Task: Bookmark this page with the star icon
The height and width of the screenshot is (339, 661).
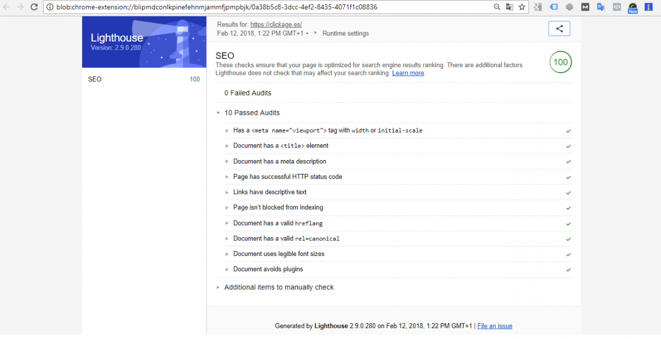Action: 522,8
